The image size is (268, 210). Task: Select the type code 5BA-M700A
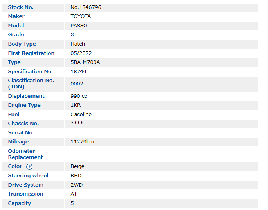(85, 62)
